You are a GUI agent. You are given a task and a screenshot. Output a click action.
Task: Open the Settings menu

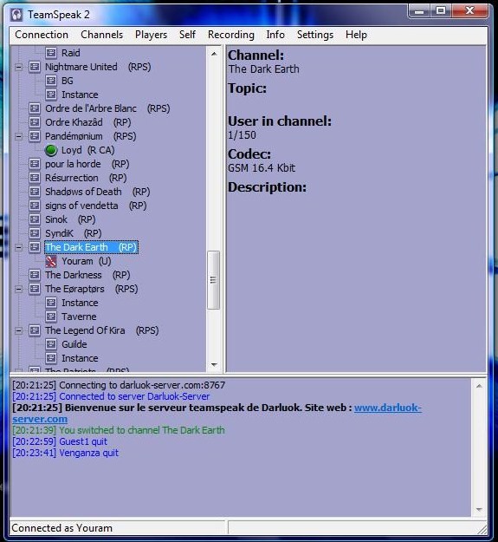click(315, 35)
